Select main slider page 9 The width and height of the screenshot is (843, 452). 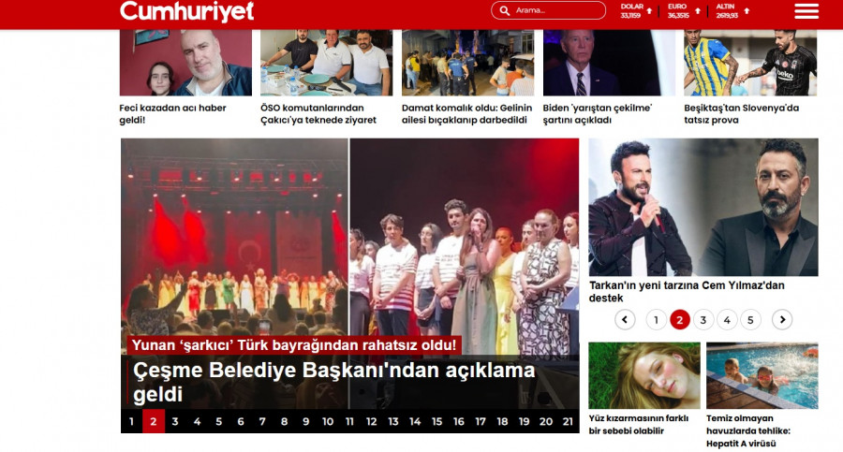coord(306,421)
